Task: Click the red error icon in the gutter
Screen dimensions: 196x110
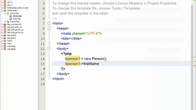Action: [44, 69]
